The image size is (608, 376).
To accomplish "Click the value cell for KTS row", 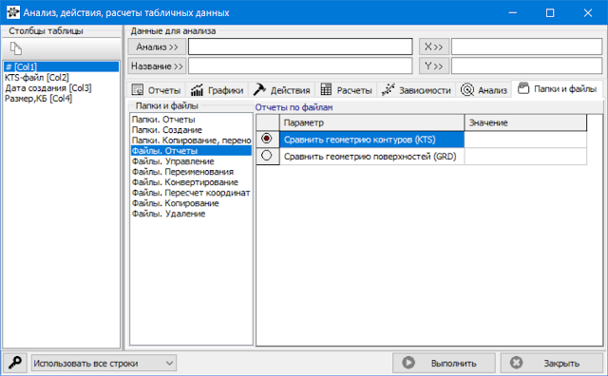I will click(525, 140).
